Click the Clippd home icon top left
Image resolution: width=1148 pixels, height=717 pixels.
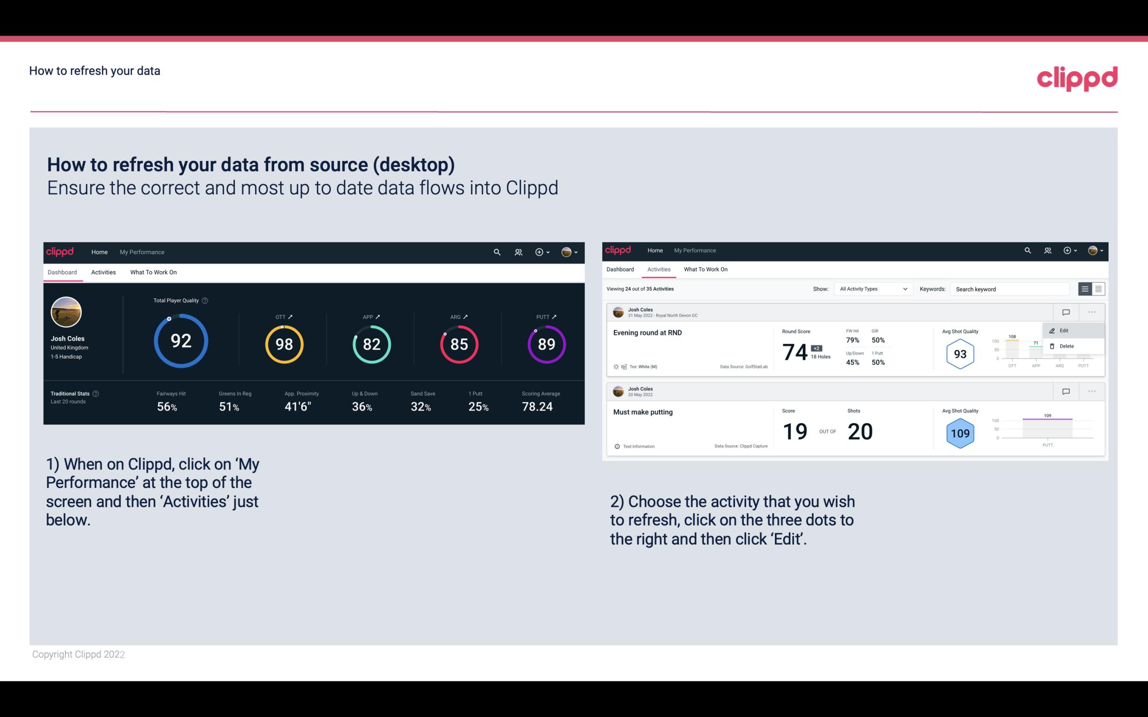point(60,252)
